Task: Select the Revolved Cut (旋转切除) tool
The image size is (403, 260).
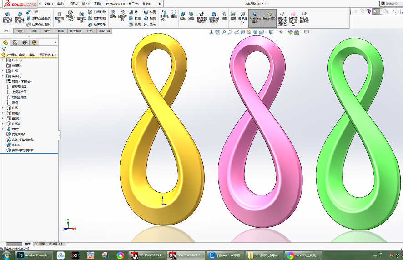Action: pos(81,17)
